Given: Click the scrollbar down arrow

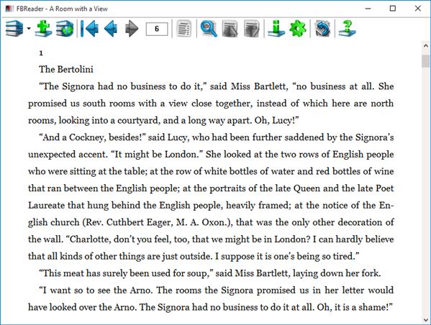Looking at the screenshot, I should coord(426,320).
